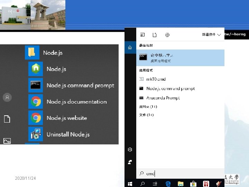Image resolution: width=249 pixels, height=187 pixels.
Task: Launch Microsoft Edge from taskbar
Action: click(168, 184)
